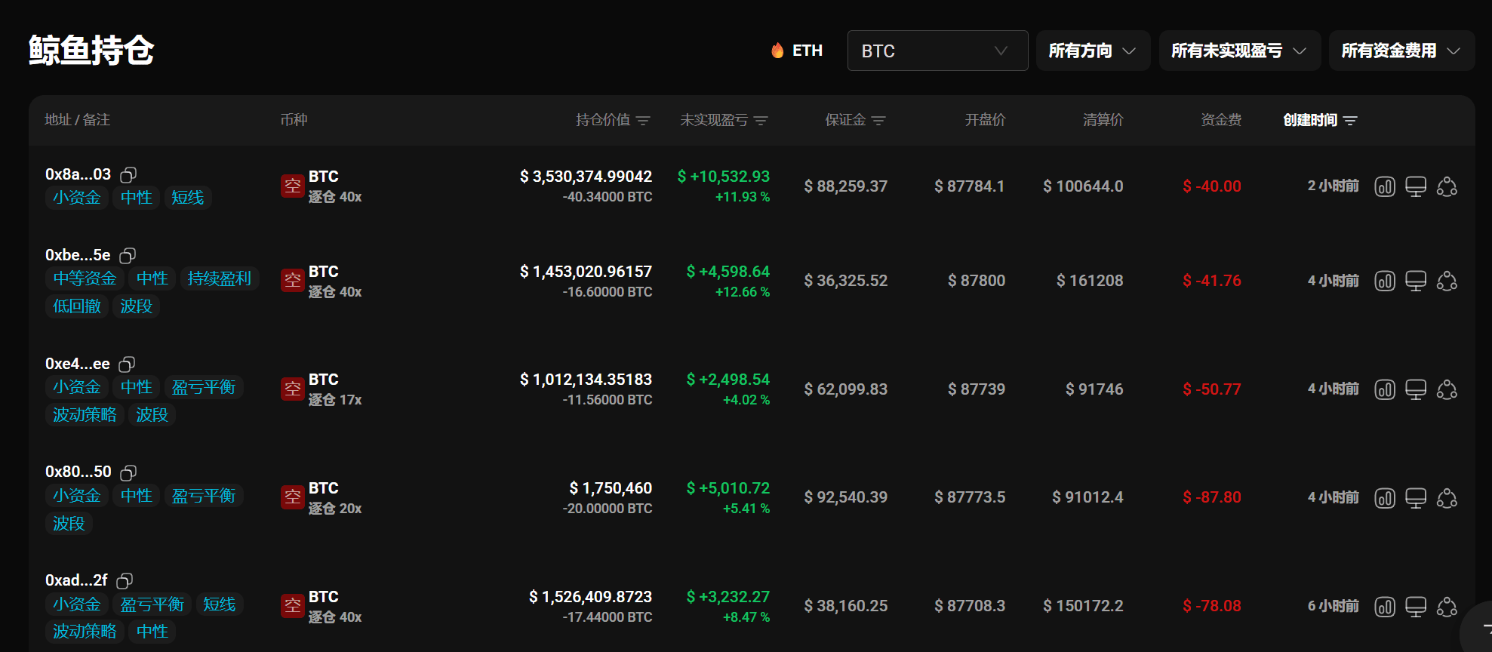
Task: Click share-nodes icon for 0xad...2f row
Action: coord(1447,607)
